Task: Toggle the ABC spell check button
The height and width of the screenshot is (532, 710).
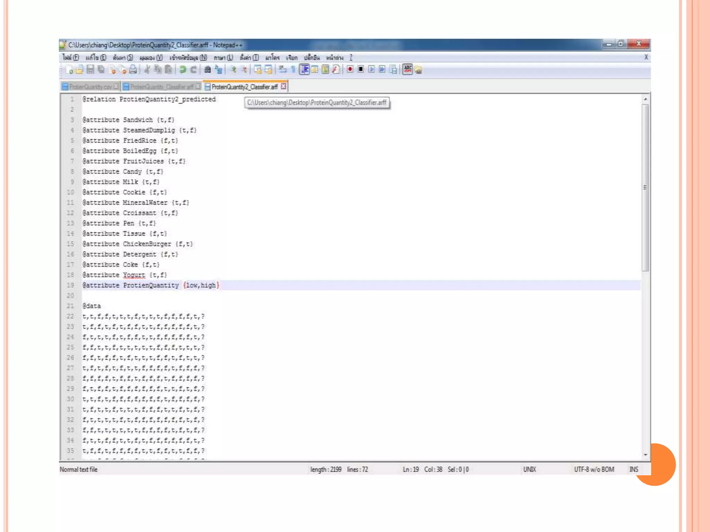Action: click(x=408, y=69)
